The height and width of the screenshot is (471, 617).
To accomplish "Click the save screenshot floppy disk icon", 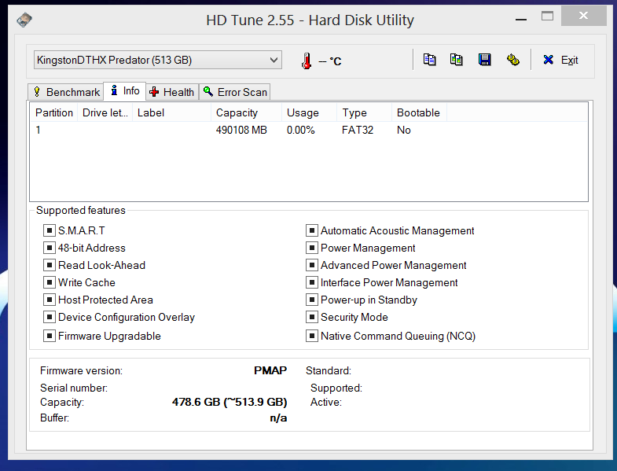I will [x=484, y=60].
